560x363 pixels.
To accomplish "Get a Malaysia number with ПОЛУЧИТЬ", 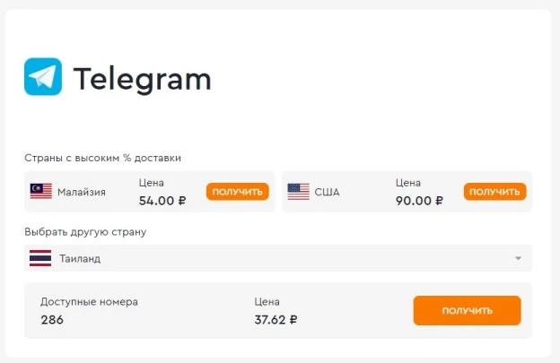I will 238,192.
